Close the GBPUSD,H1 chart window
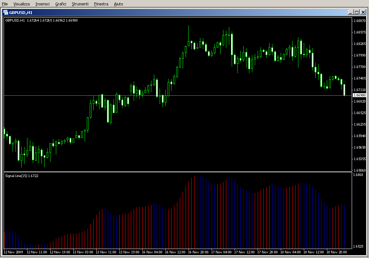Image resolution: width=369 pixels, height=258 pixels. 363,12
